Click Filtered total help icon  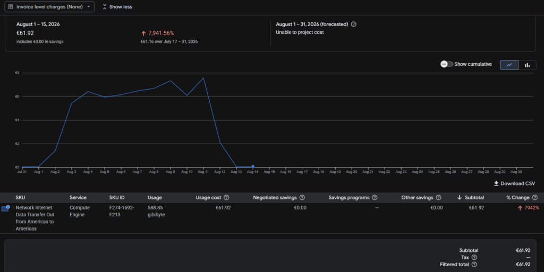point(474,265)
